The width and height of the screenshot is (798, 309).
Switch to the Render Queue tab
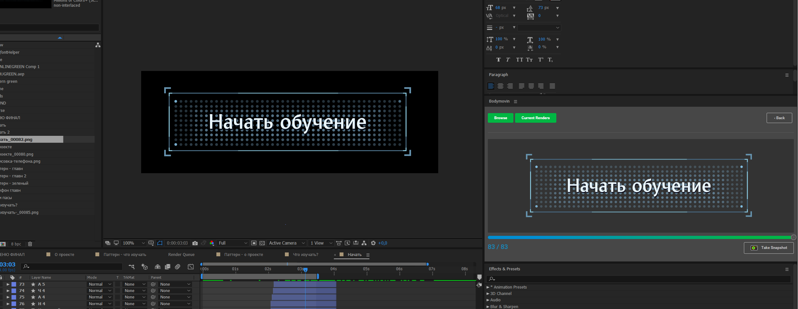(181, 255)
